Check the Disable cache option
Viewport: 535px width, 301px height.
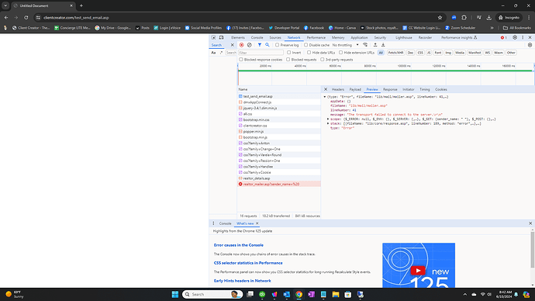pyautogui.click(x=305, y=45)
